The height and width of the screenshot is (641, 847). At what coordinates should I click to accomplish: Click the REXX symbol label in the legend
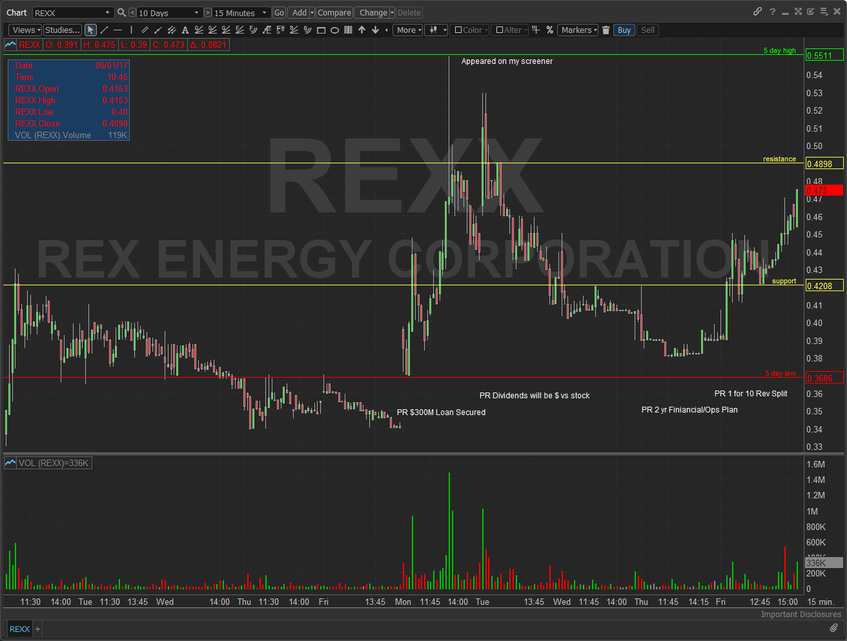click(30, 45)
